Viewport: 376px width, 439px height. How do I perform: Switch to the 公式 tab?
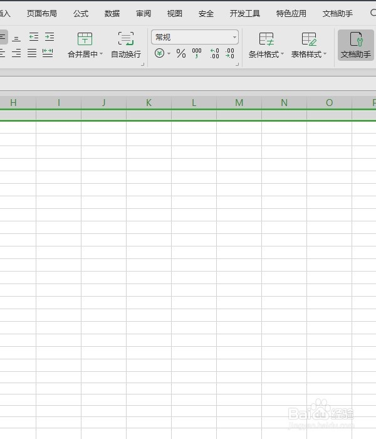click(x=81, y=13)
